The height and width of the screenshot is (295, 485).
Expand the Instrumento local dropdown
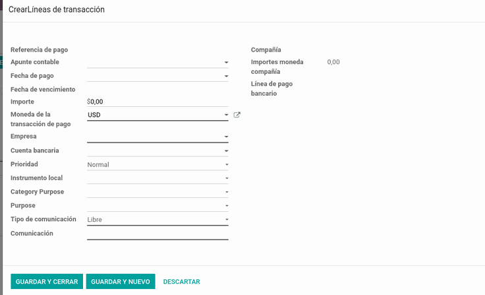(x=226, y=178)
